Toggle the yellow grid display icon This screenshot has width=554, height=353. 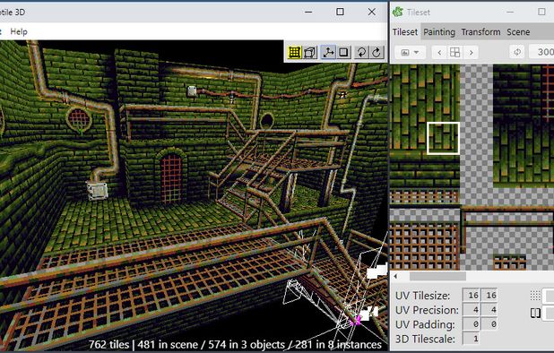click(294, 52)
